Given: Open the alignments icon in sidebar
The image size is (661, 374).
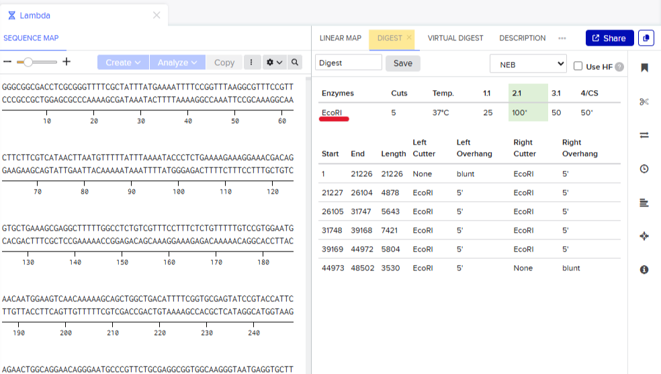Looking at the screenshot, I should (644, 202).
